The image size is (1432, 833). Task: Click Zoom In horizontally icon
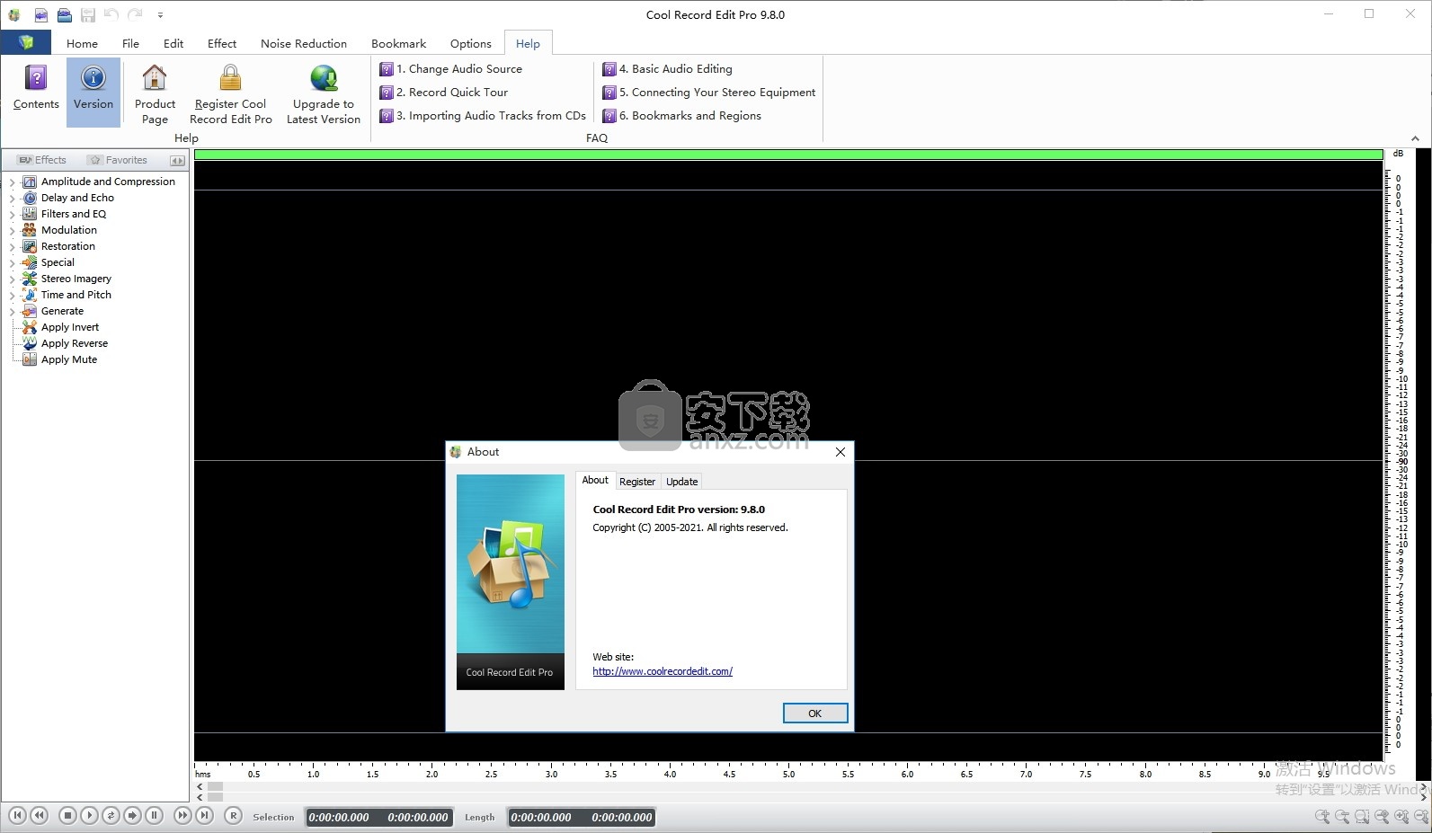(1322, 816)
